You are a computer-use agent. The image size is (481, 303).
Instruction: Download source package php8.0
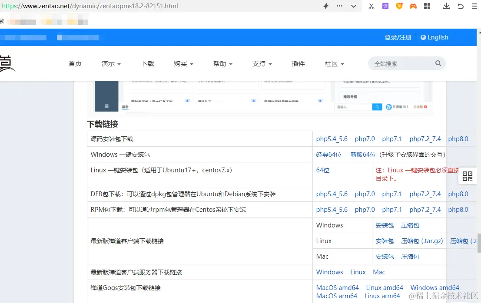point(458,139)
